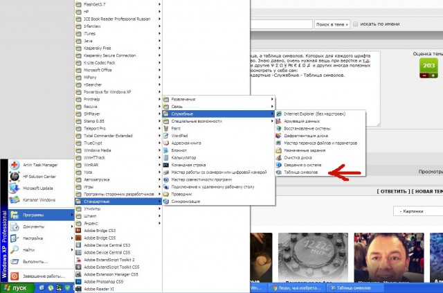Click the minus rating button under 203
This screenshot has height=293, width=443.
(424, 76)
